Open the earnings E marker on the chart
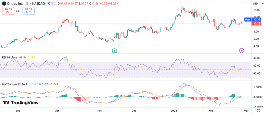The image size is (264, 114). pyautogui.click(x=115, y=50)
